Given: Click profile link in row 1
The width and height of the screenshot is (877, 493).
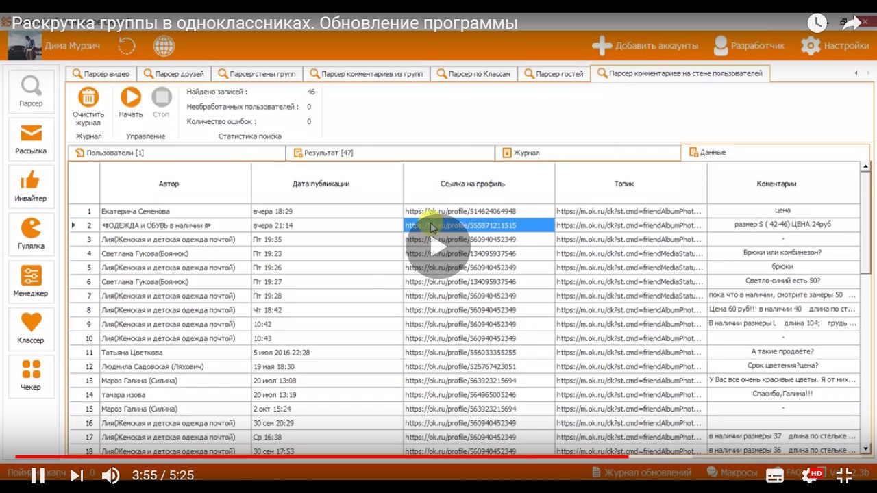Looking at the screenshot, I should [x=460, y=212].
